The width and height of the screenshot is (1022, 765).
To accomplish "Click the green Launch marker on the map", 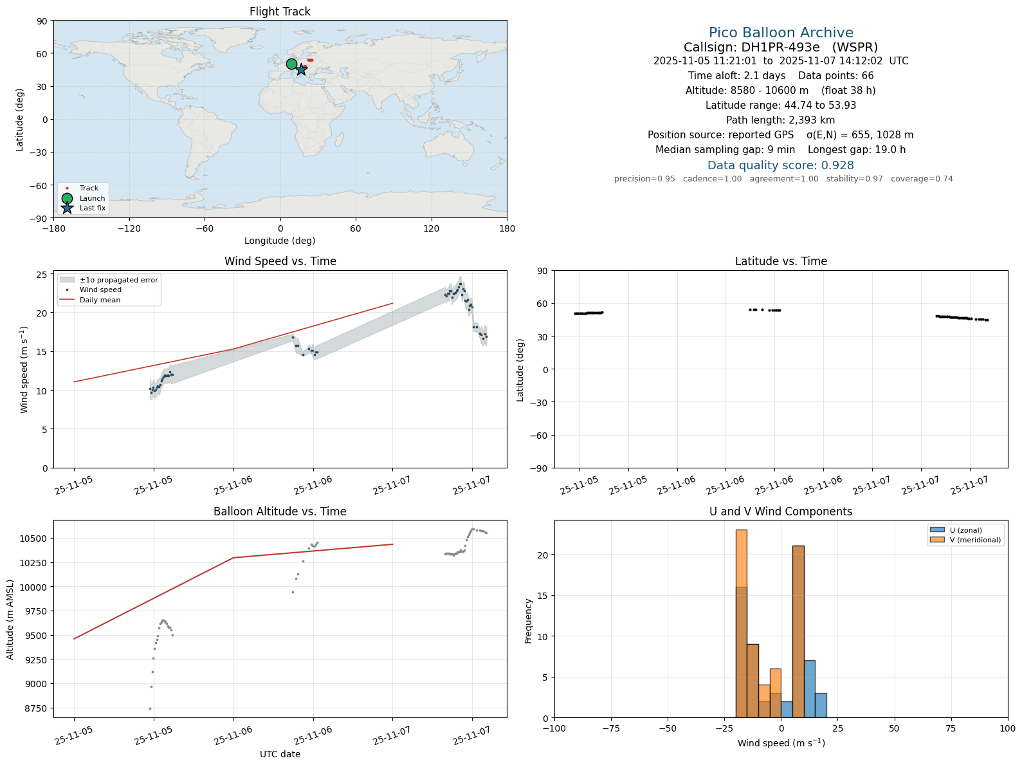I will 291,64.
